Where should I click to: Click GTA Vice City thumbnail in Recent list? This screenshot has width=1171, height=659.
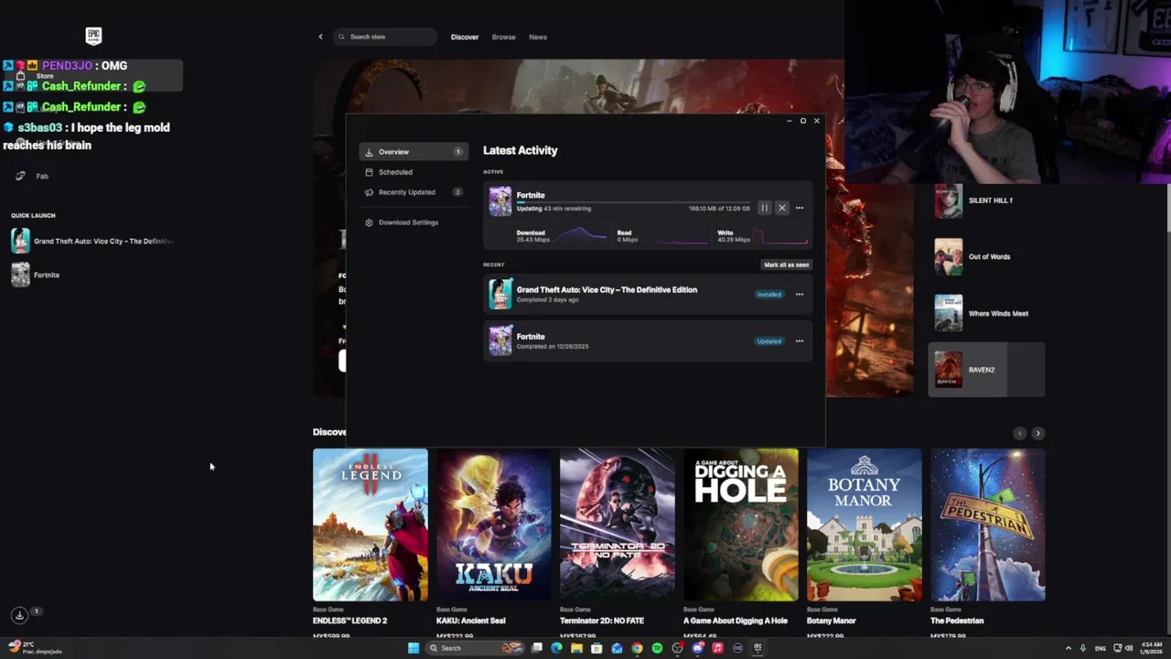(500, 294)
